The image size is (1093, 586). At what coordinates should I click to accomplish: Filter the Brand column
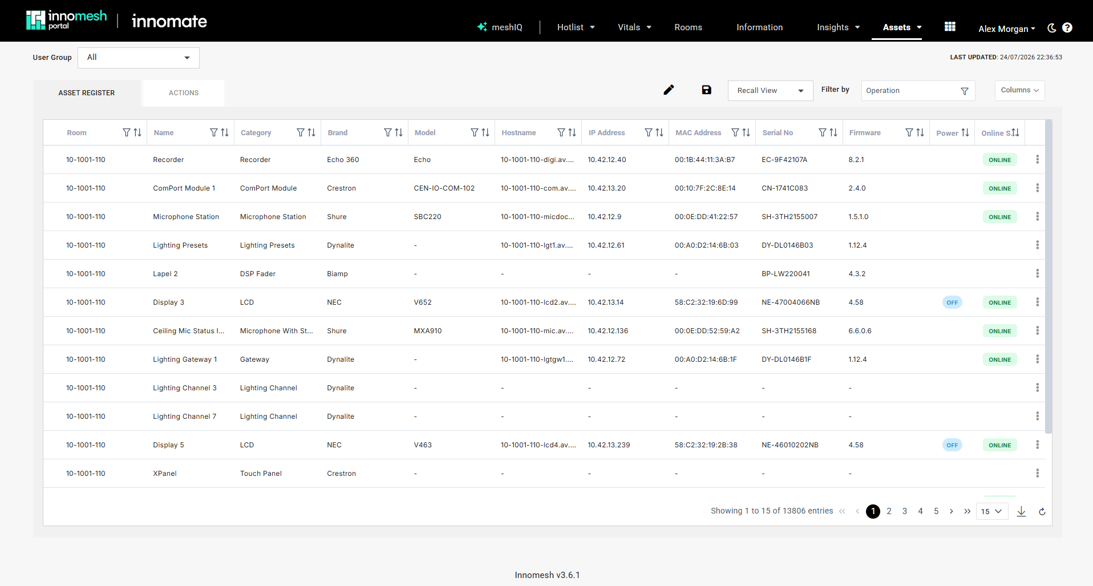388,132
